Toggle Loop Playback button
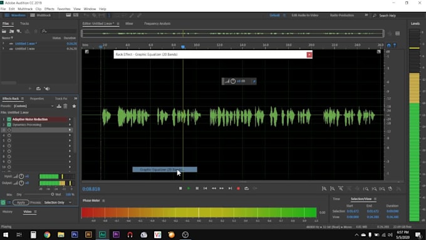This screenshot has width=426, height=240. point(246,189)
